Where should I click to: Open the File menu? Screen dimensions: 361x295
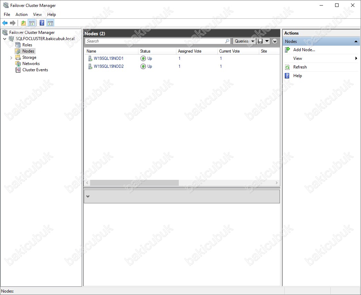(7, 14)
